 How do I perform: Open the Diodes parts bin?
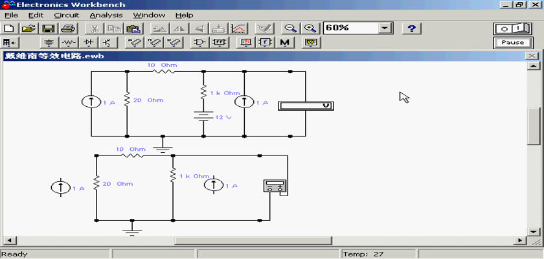pyautogui.click(x=89, y=43)
